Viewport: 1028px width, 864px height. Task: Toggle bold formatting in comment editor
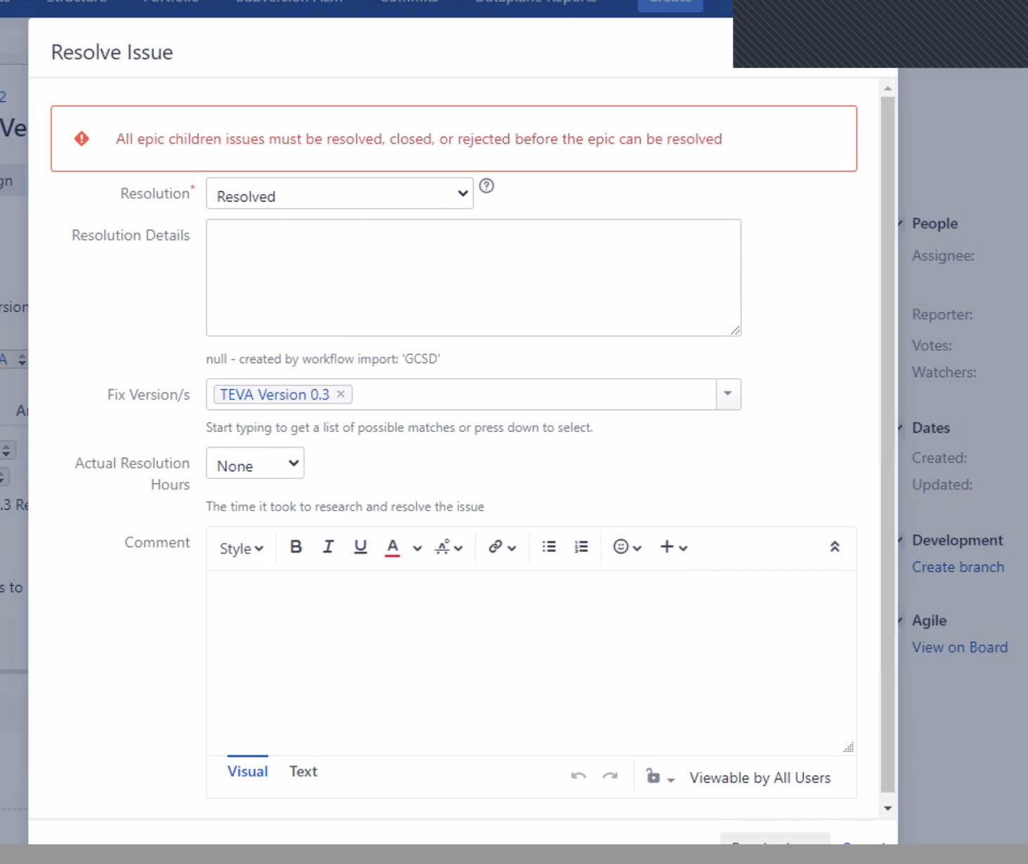296,546
